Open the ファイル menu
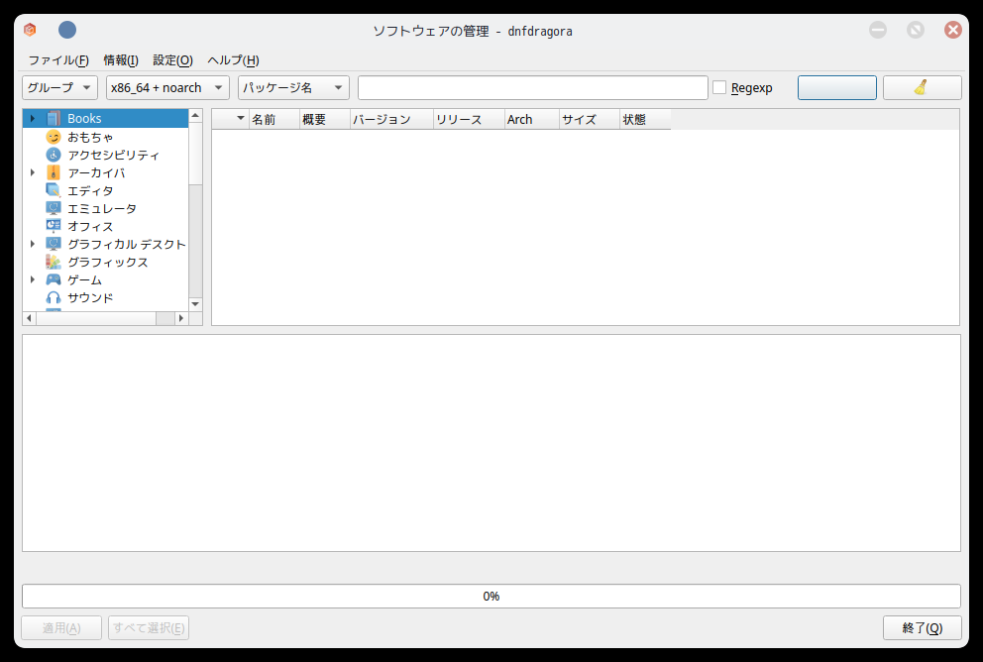Image resolution: width=983 pixels, height=662 pixels. (x=57, y=60)
